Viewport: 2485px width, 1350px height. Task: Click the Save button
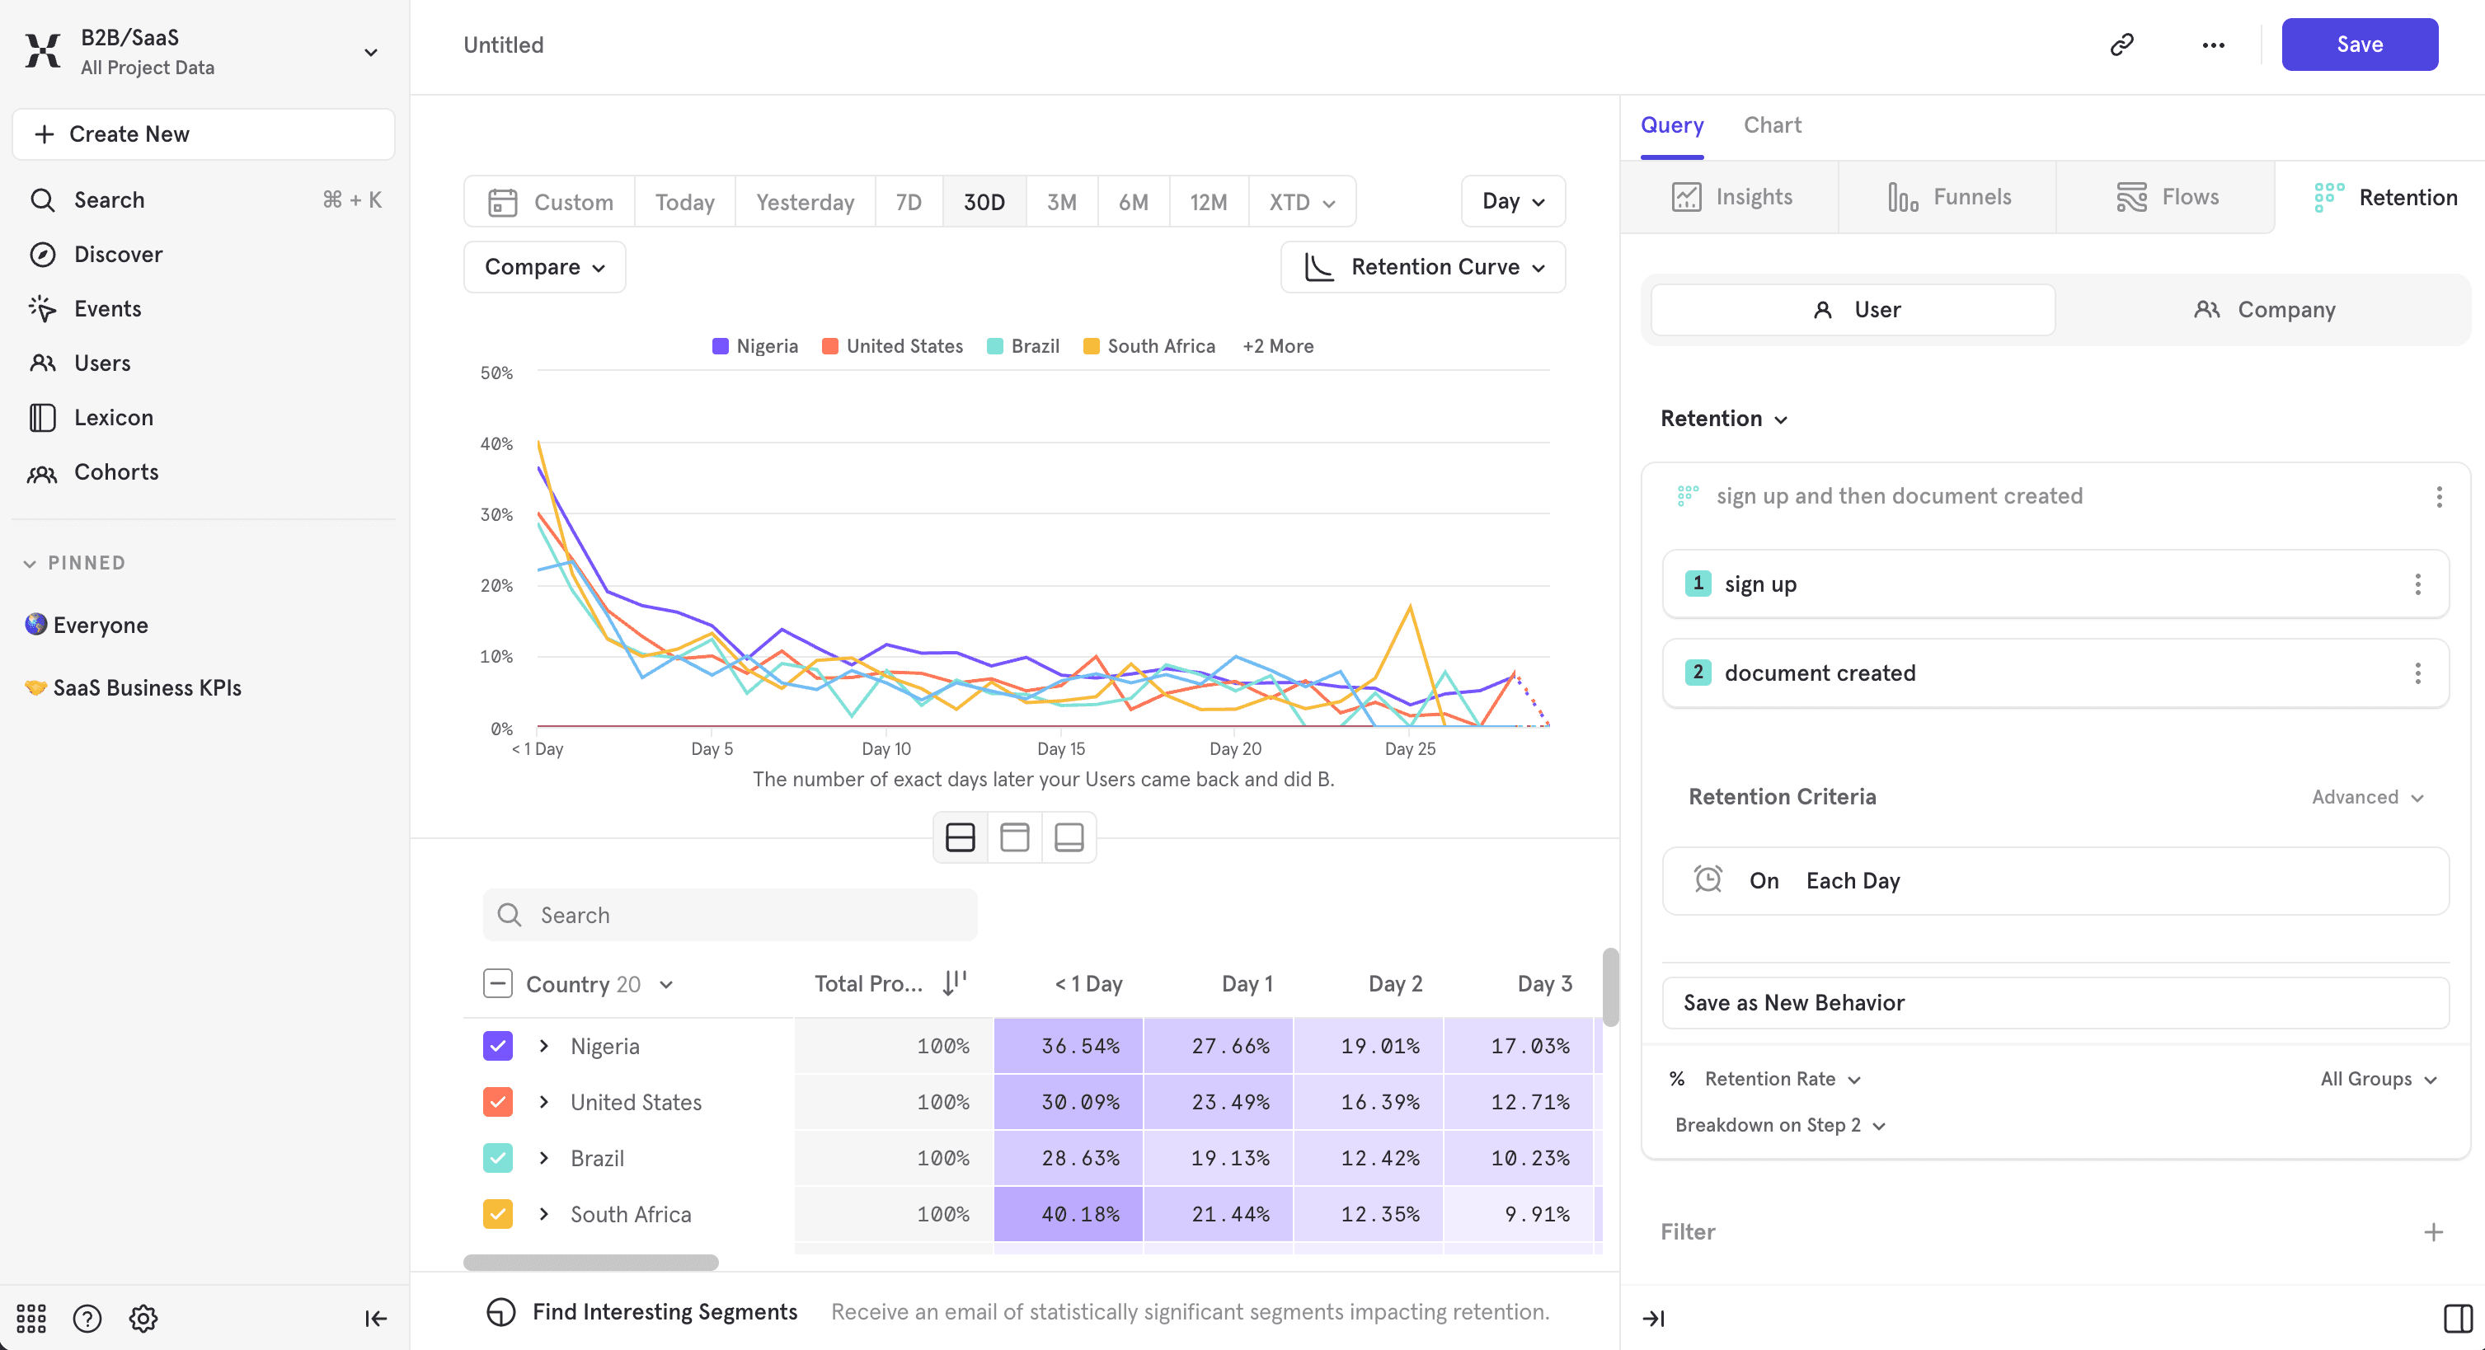pos(2359,45)
